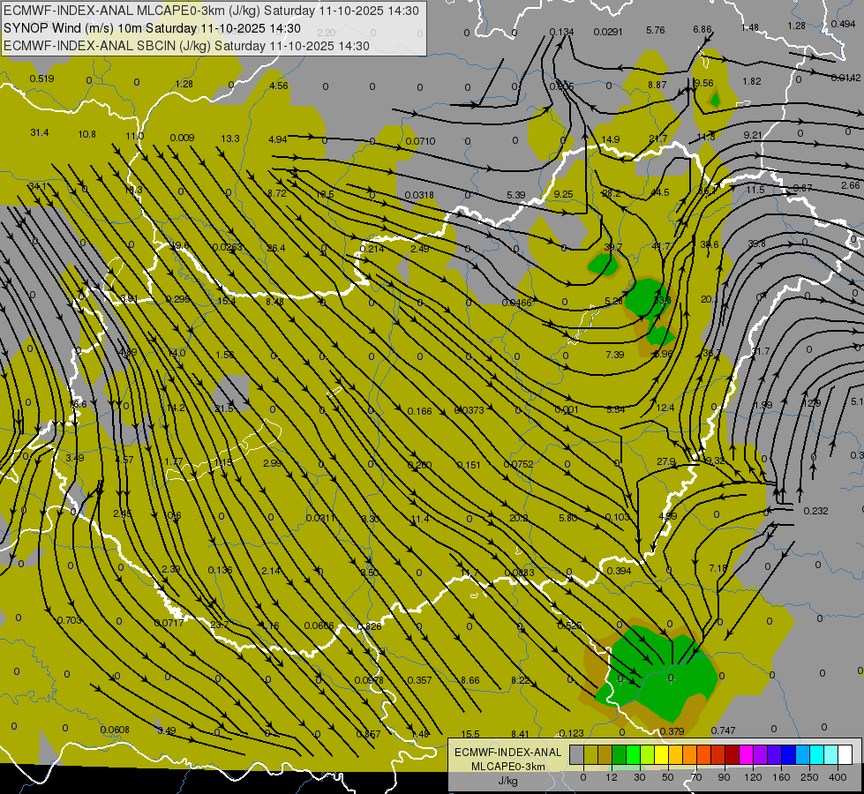The image size is (864, 794).
Task: Click the map value 27.9
Action: click(x=666, y=461)
